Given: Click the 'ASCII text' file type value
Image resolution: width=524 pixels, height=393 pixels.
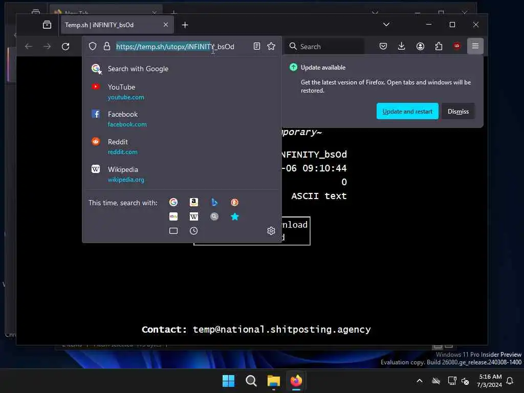Looking at the screenshot, I should coord(319,196).
